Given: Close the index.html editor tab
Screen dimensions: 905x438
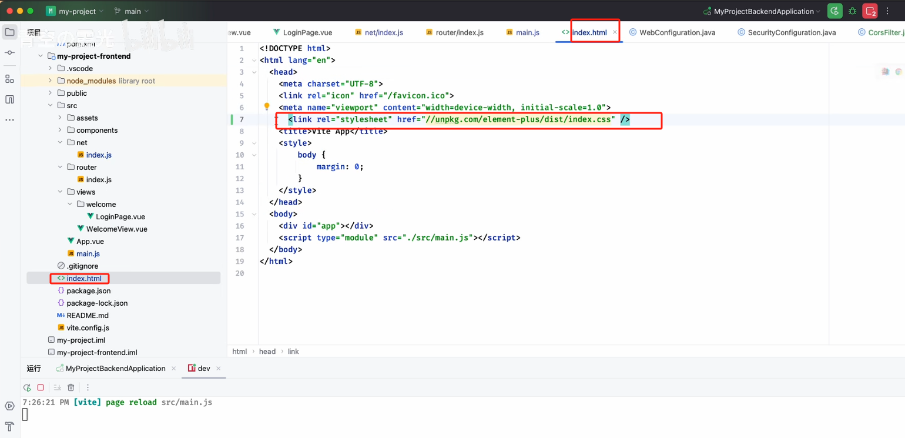Looking at the screenshot, I should 615,32.
